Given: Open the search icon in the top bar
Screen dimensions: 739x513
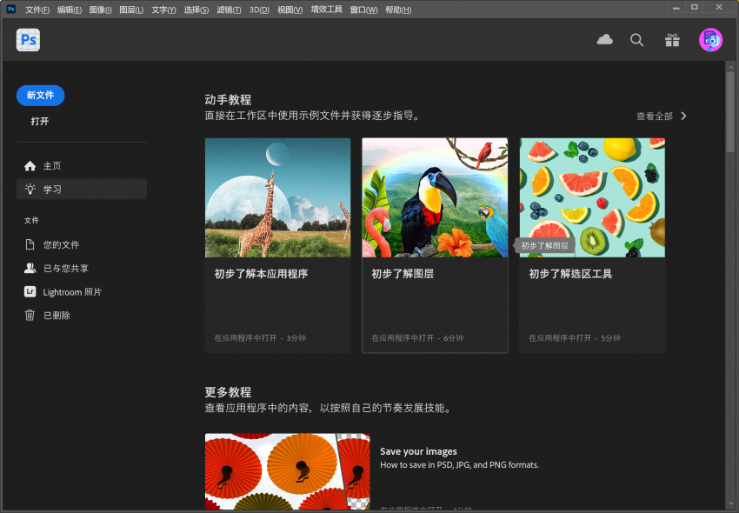Looking at the screenshot, I should pos(636,40).
